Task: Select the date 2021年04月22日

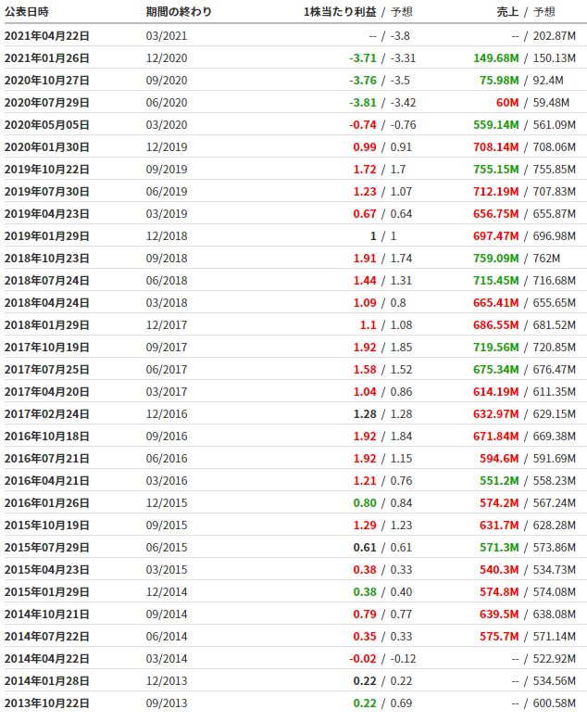Action: pyautogui.click(x=47, y=36)
